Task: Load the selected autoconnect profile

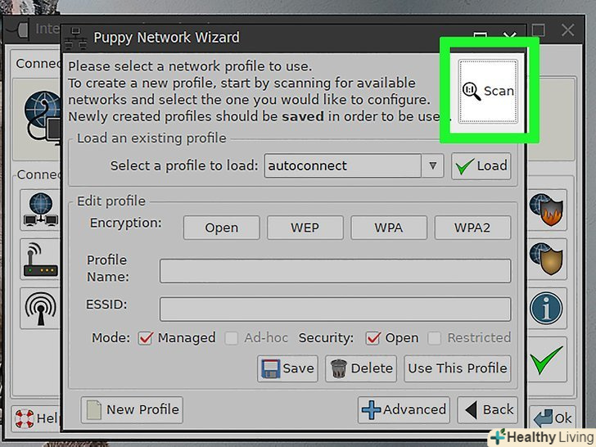Action: click(x=481, y=165)
